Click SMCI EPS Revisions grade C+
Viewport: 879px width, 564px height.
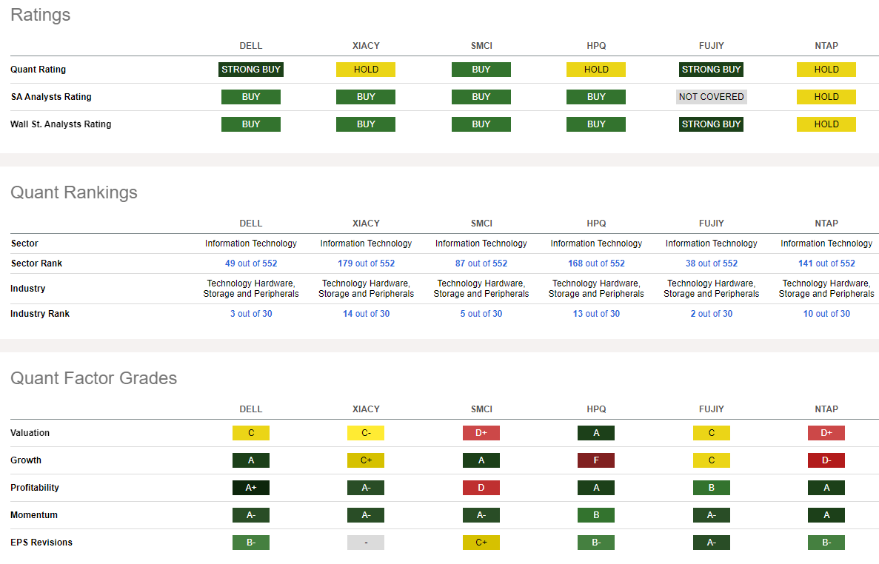point(481,543)
